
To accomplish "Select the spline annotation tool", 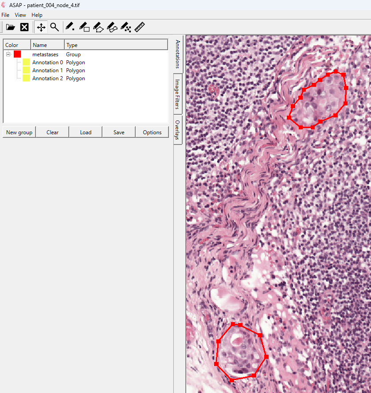I will pyautogui.click(x=112, y=27).
